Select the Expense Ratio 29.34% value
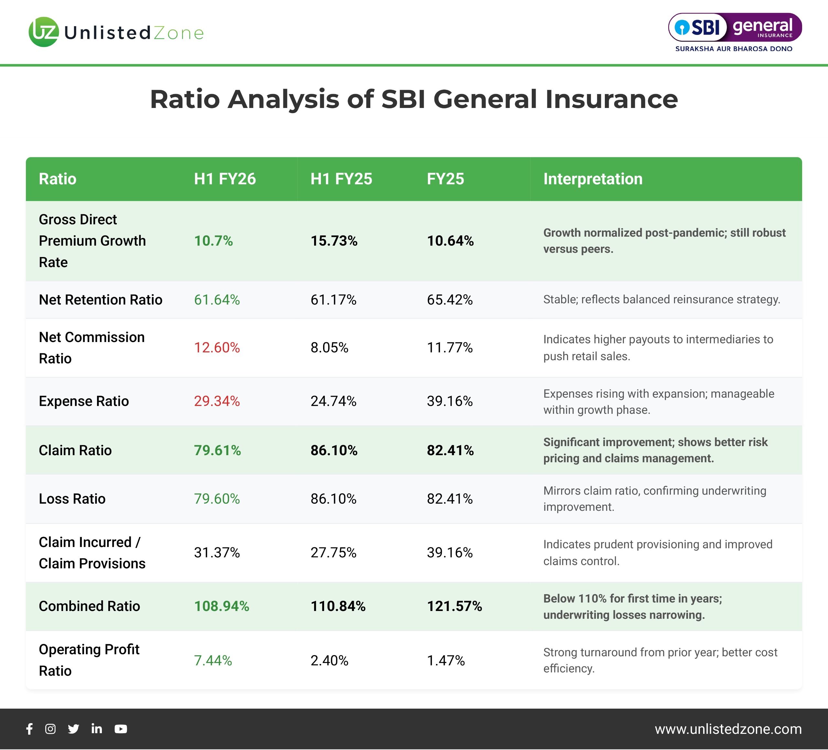This screenshot has height=750, width=828. tap(217, 401)
